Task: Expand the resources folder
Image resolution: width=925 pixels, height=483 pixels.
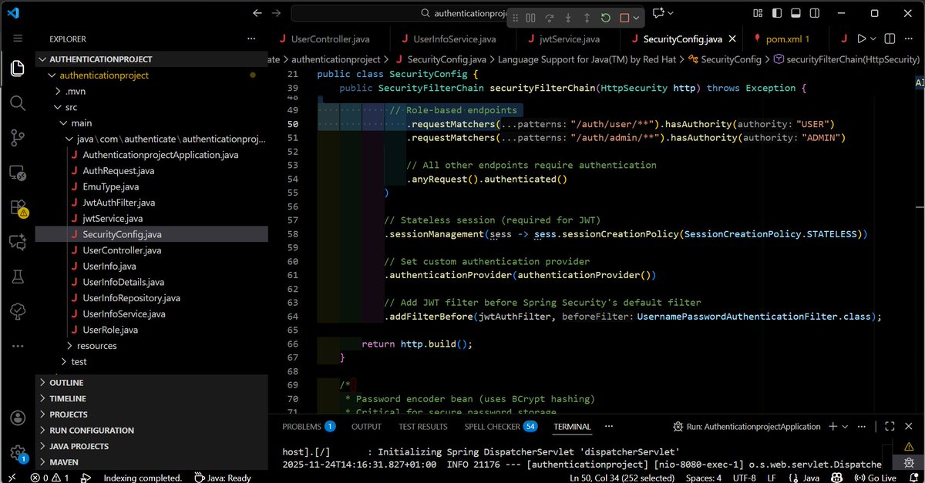Action: coord(152,346)
